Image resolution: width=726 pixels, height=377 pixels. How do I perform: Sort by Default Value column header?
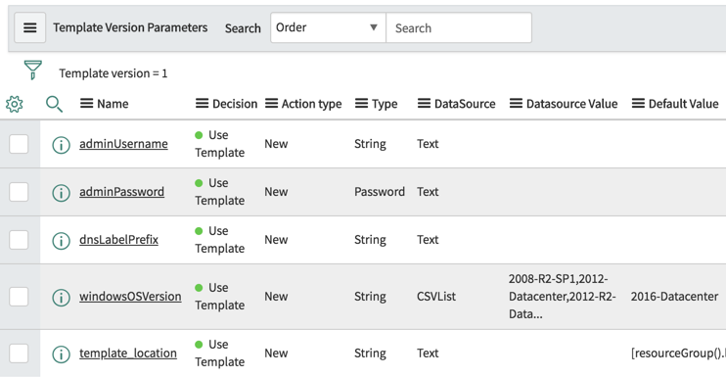click(683, 104)
